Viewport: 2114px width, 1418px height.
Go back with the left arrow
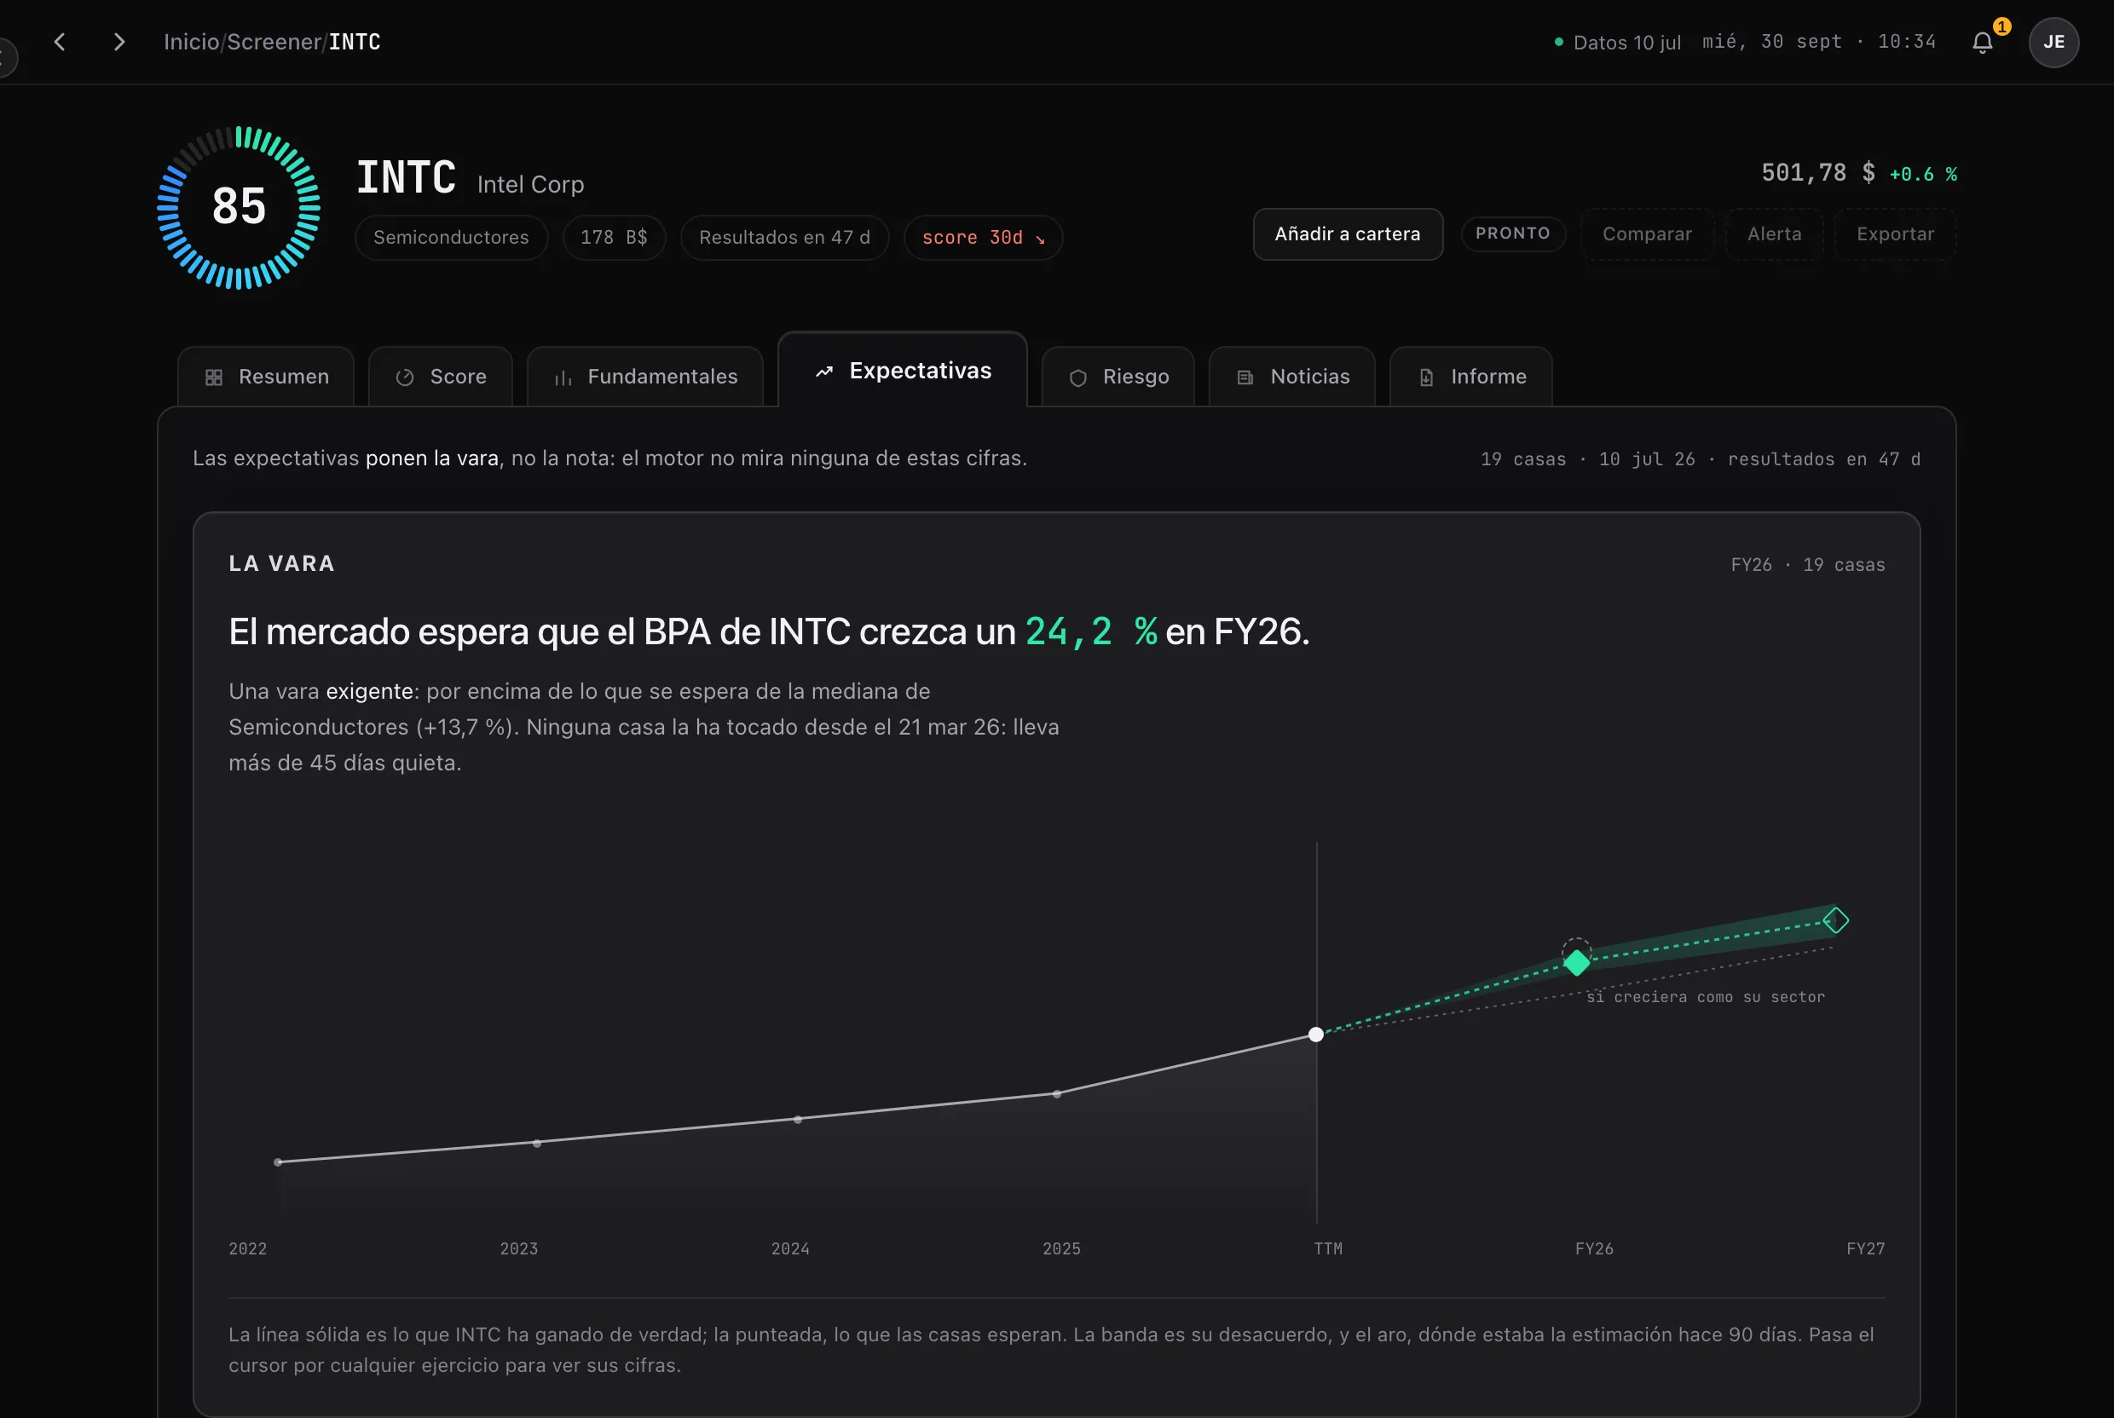(x=60, y=42)
